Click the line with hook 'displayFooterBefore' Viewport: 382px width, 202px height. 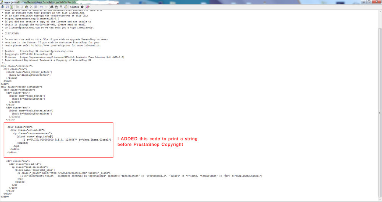[x=30, y=75]
